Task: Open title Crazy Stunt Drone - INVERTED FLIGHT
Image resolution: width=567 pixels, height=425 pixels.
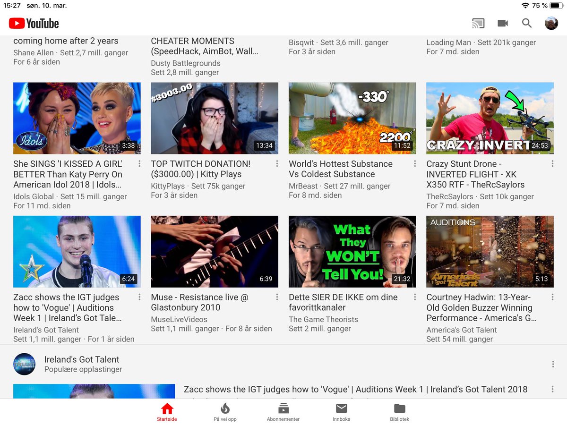Action: [475, 174]
